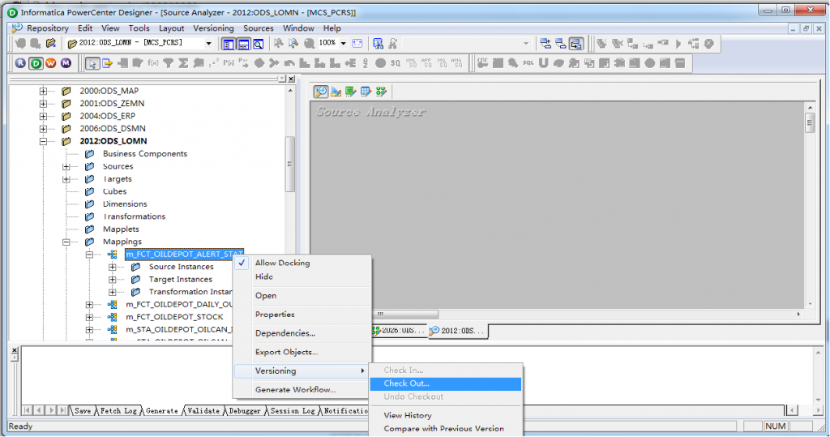
Task: Open the Transformation Developer tool icon
Action: pyautogui.click(x=350, y=92)
